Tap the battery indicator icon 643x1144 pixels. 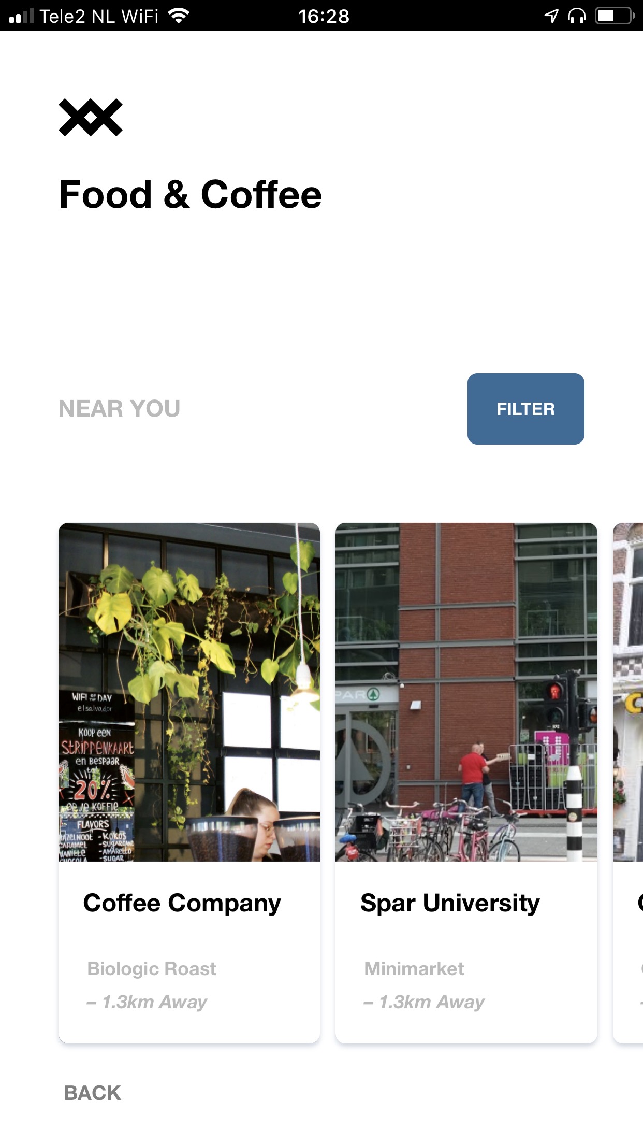pos(615,16)
